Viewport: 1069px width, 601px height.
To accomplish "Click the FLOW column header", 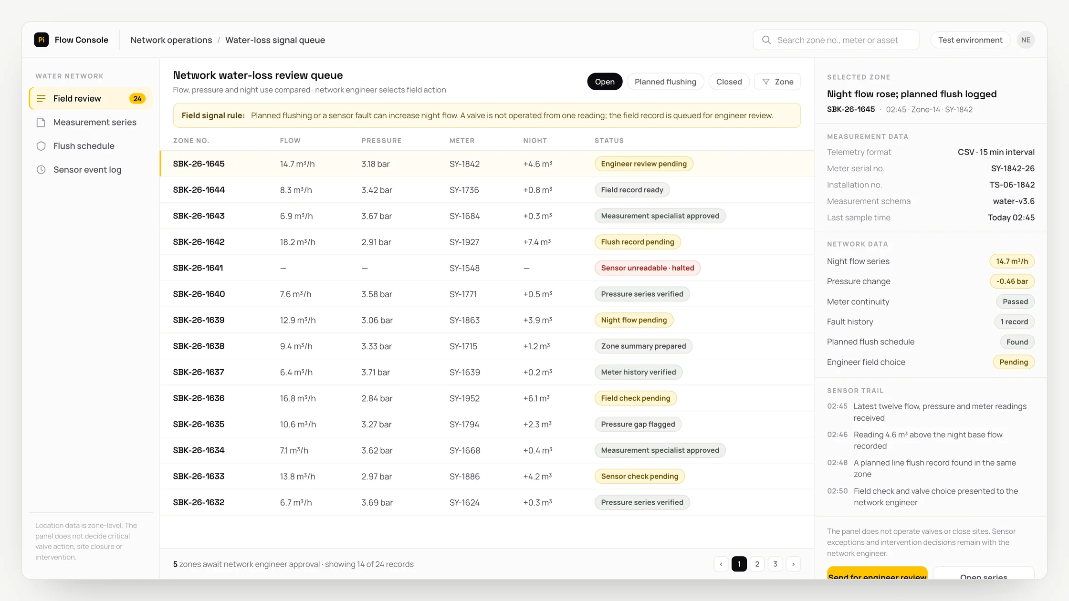I will pos(290,141).
